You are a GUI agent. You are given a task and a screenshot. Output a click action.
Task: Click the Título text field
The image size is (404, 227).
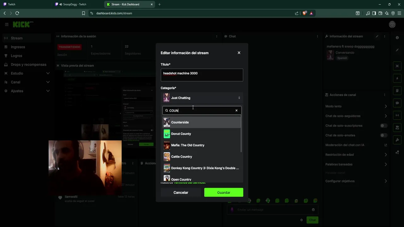pos(202,75)
